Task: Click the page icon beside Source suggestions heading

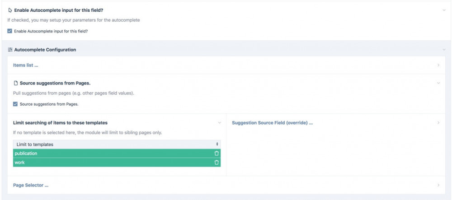Action: (16, 84)
